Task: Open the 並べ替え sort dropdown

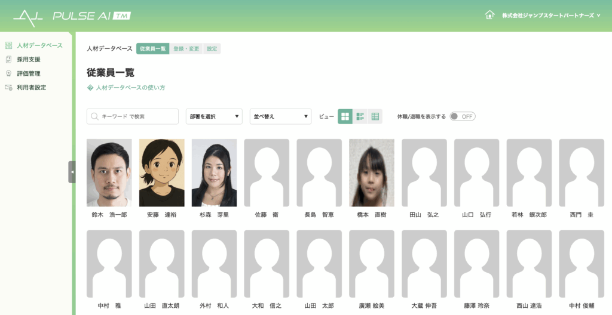Action: point(281,116)
